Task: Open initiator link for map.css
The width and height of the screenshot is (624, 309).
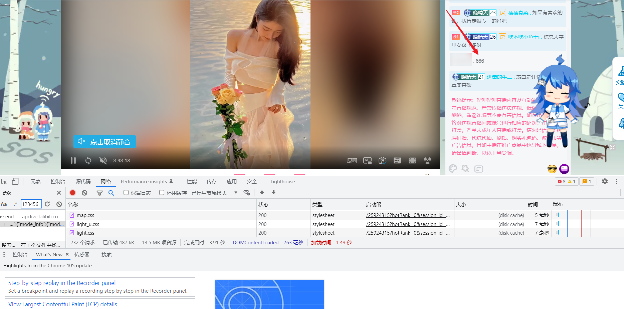Action: (x=408, y=215)
